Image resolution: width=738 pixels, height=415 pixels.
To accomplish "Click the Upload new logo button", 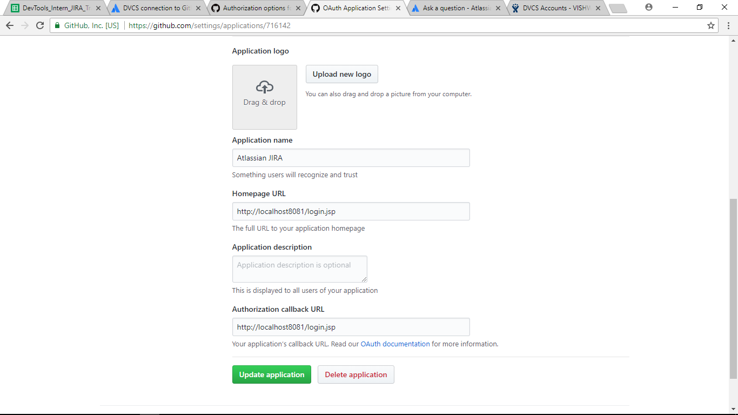I will [342, 74].
